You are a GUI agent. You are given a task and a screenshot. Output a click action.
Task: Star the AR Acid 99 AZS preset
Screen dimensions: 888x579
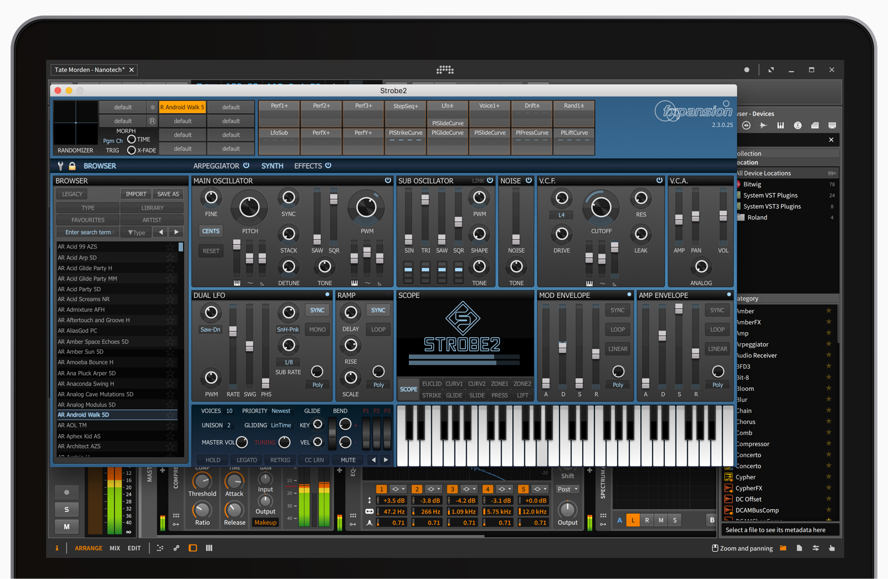pos(170,247)
